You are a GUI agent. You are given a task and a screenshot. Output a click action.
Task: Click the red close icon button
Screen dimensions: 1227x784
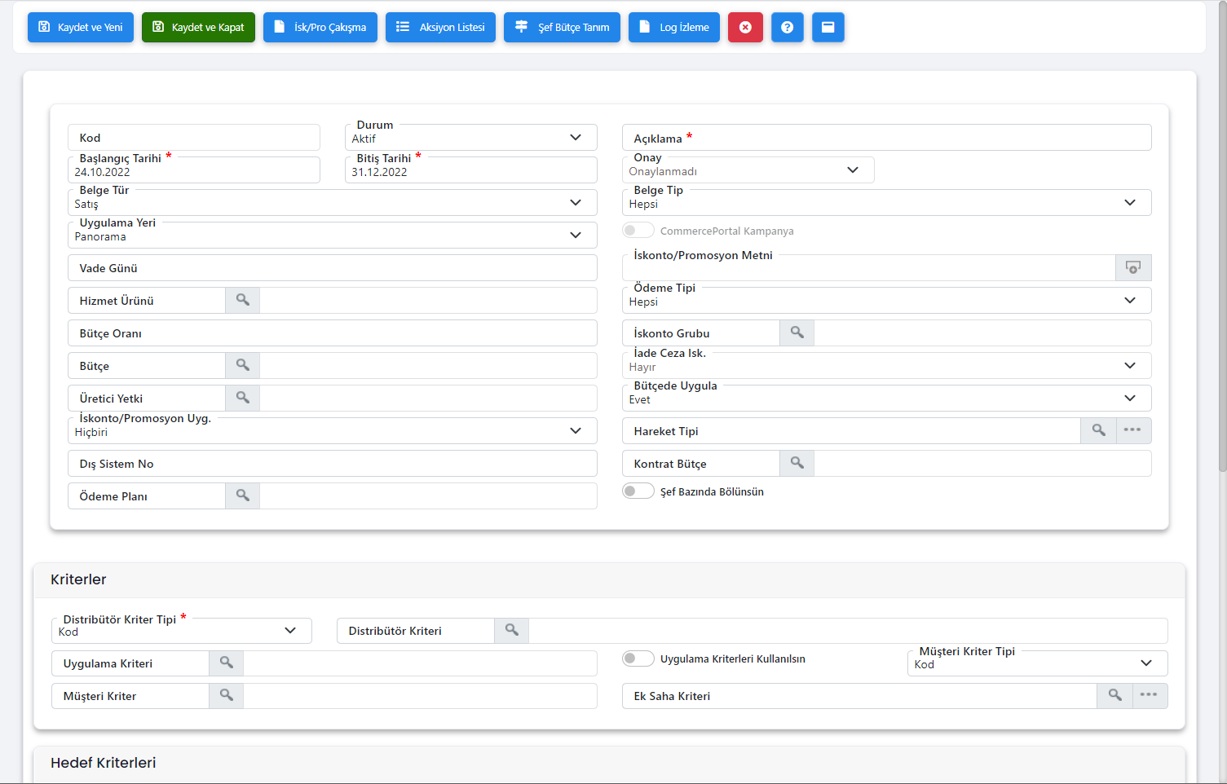coord(745,27)
